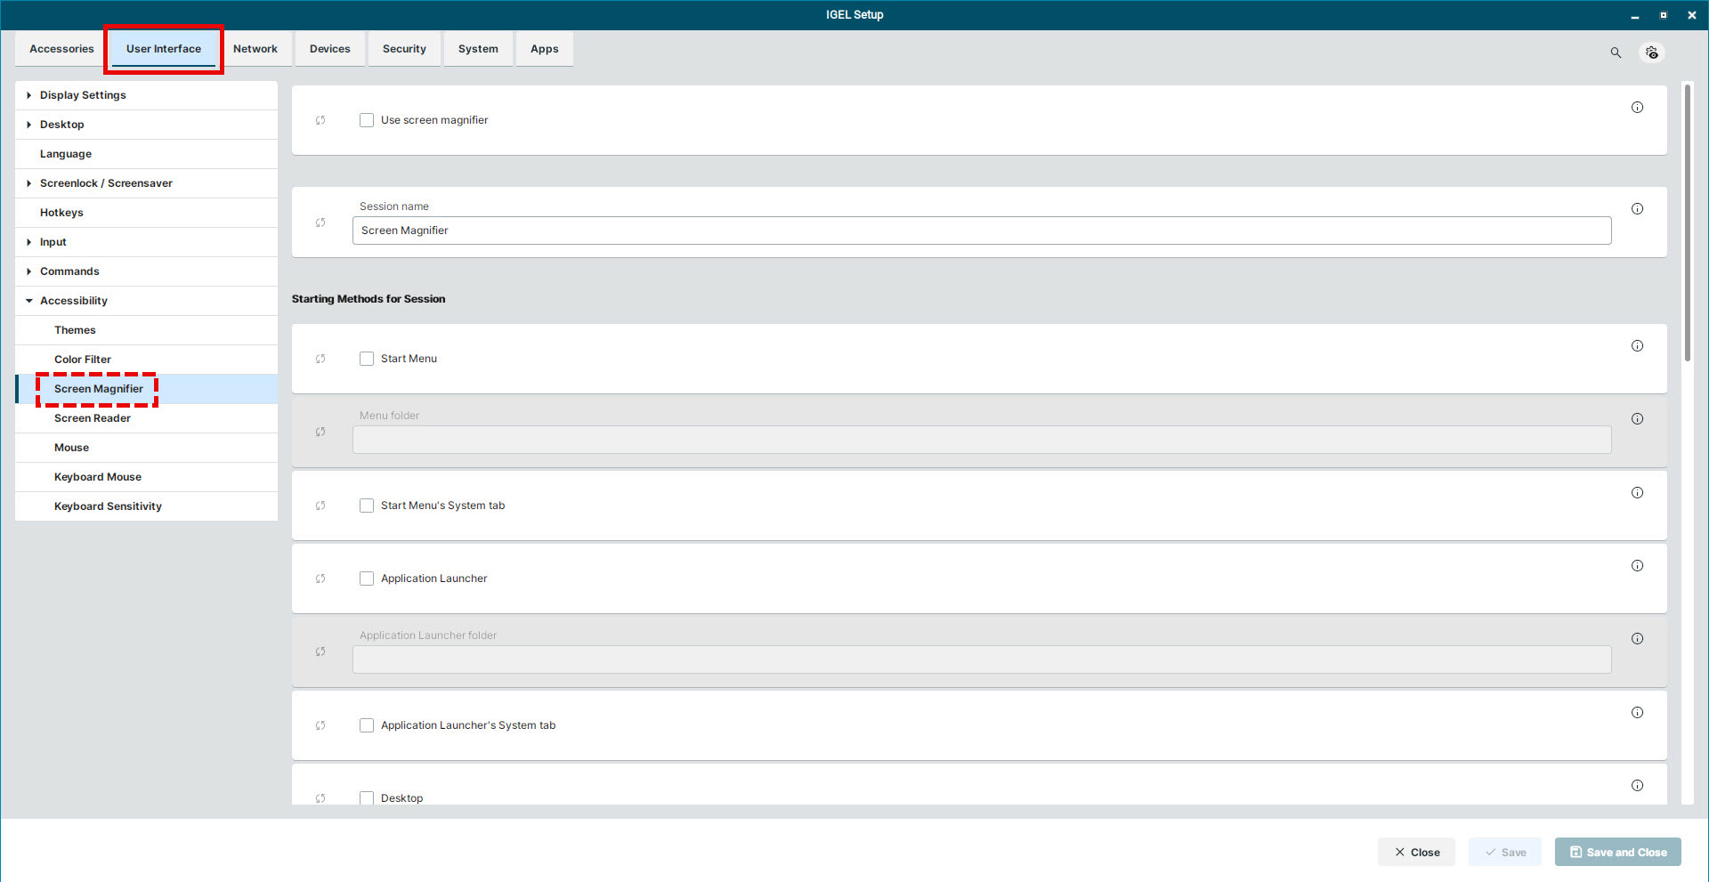Image resolution: width=1709 pixels, height=882 pixels.
Task: Click info icon for Start Menu's System tab
Action: (1637, 493)
